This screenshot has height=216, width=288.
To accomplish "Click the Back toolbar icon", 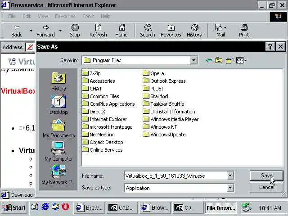I will (16, 31).
